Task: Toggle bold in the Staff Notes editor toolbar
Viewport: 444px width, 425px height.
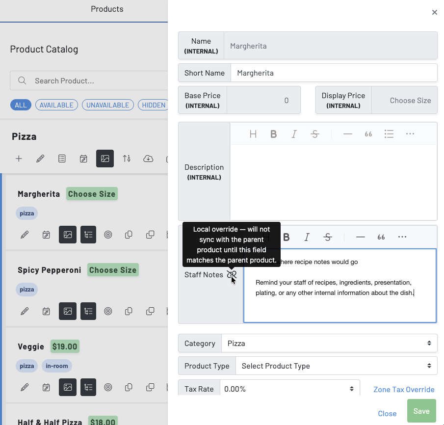Action: point(287,237)
